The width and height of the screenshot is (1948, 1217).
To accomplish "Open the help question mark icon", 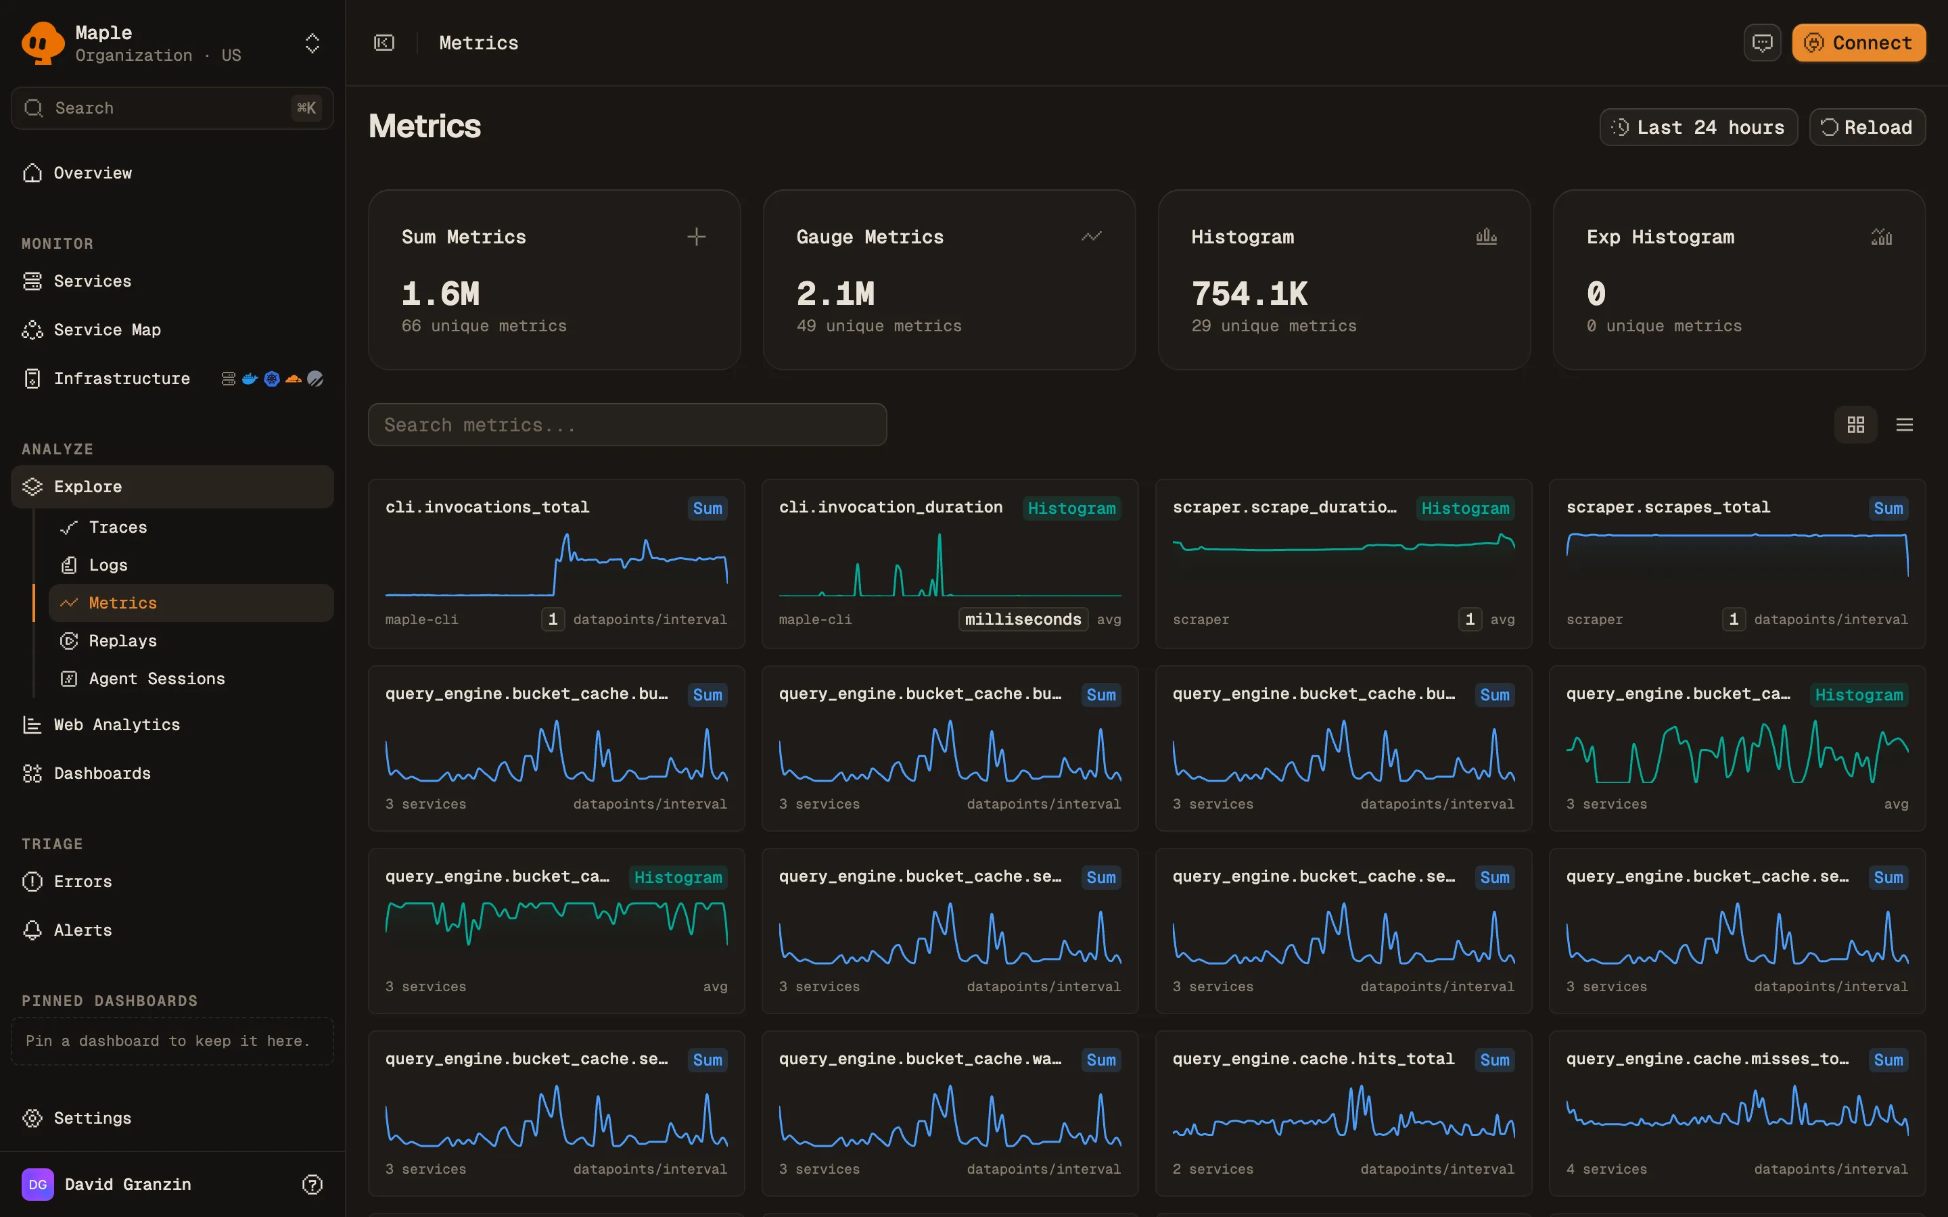I will 312,1184.
